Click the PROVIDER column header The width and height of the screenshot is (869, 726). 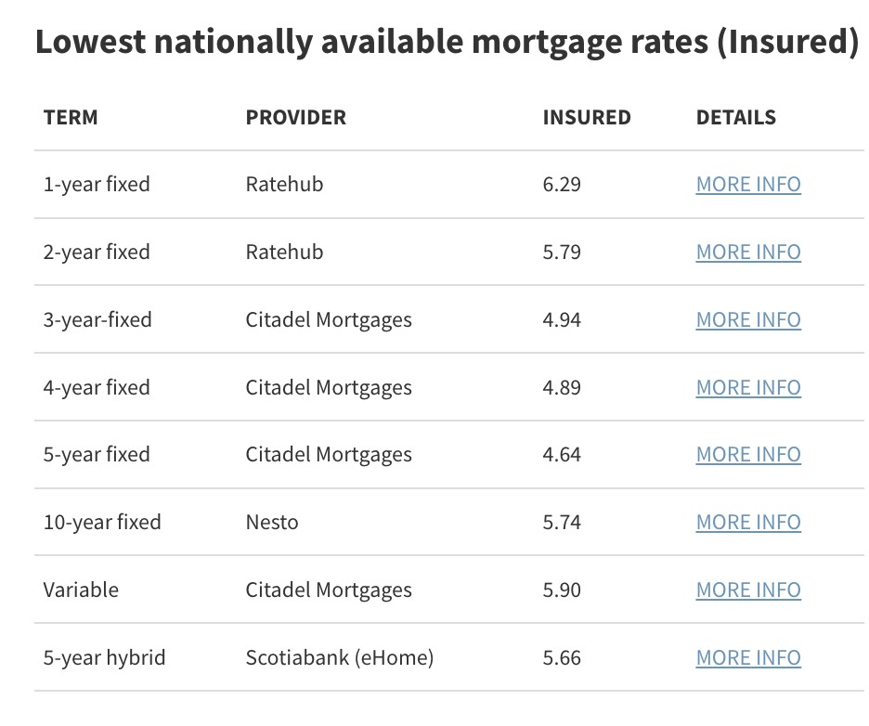coord(295,118)
